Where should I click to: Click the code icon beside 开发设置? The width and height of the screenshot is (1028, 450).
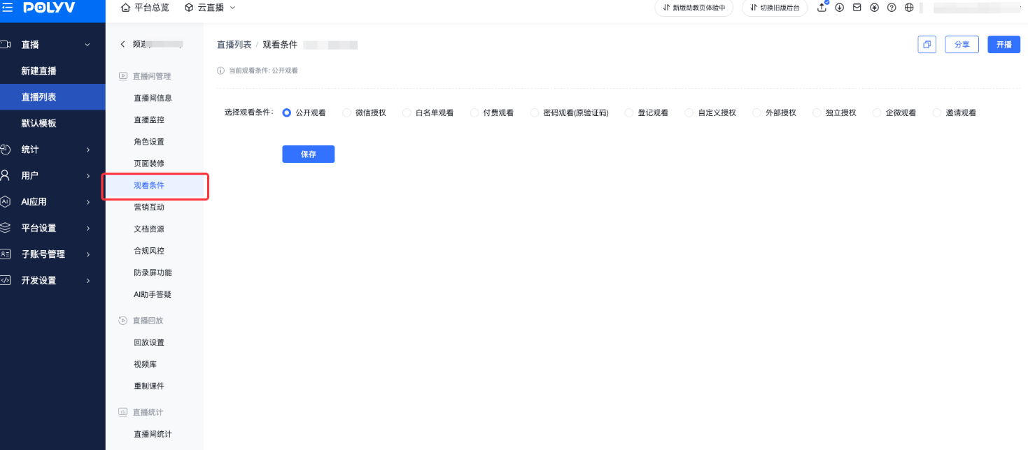6,280
